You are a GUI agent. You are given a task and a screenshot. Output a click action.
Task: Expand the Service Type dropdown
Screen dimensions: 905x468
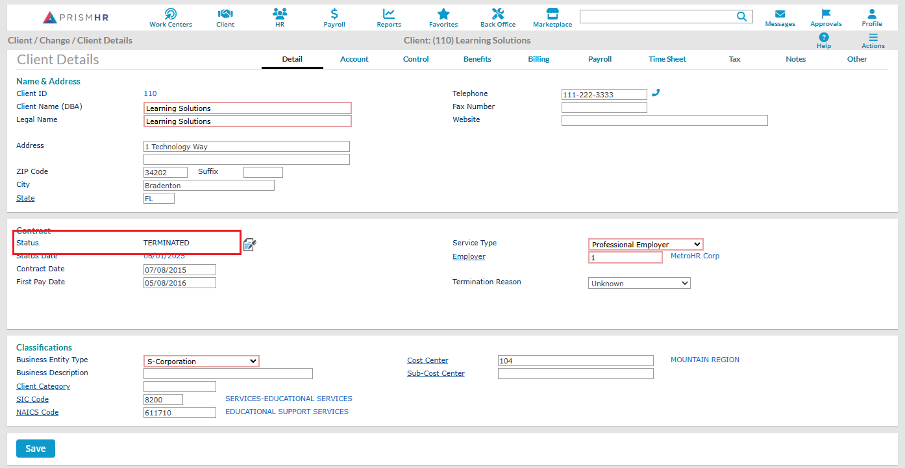(x=645, y=245)
